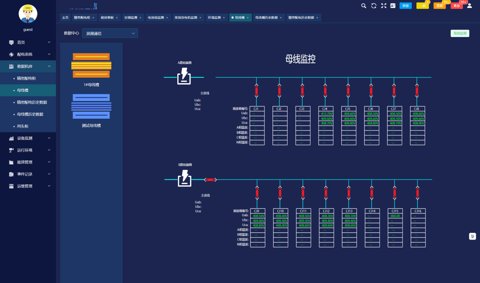Open the 数据中心 dropdown showing 浪潮通信

tap(110, 33)
